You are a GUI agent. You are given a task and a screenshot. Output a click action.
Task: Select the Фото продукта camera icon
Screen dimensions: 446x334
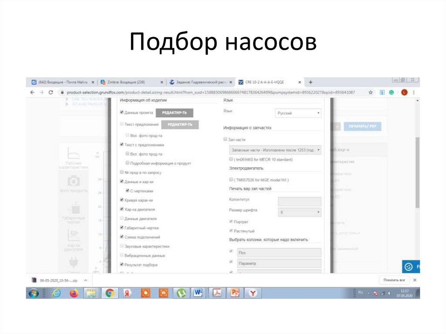pos(73,181)
